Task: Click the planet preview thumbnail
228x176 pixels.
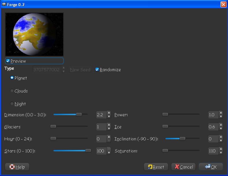Action: click(x=34, y=34)
